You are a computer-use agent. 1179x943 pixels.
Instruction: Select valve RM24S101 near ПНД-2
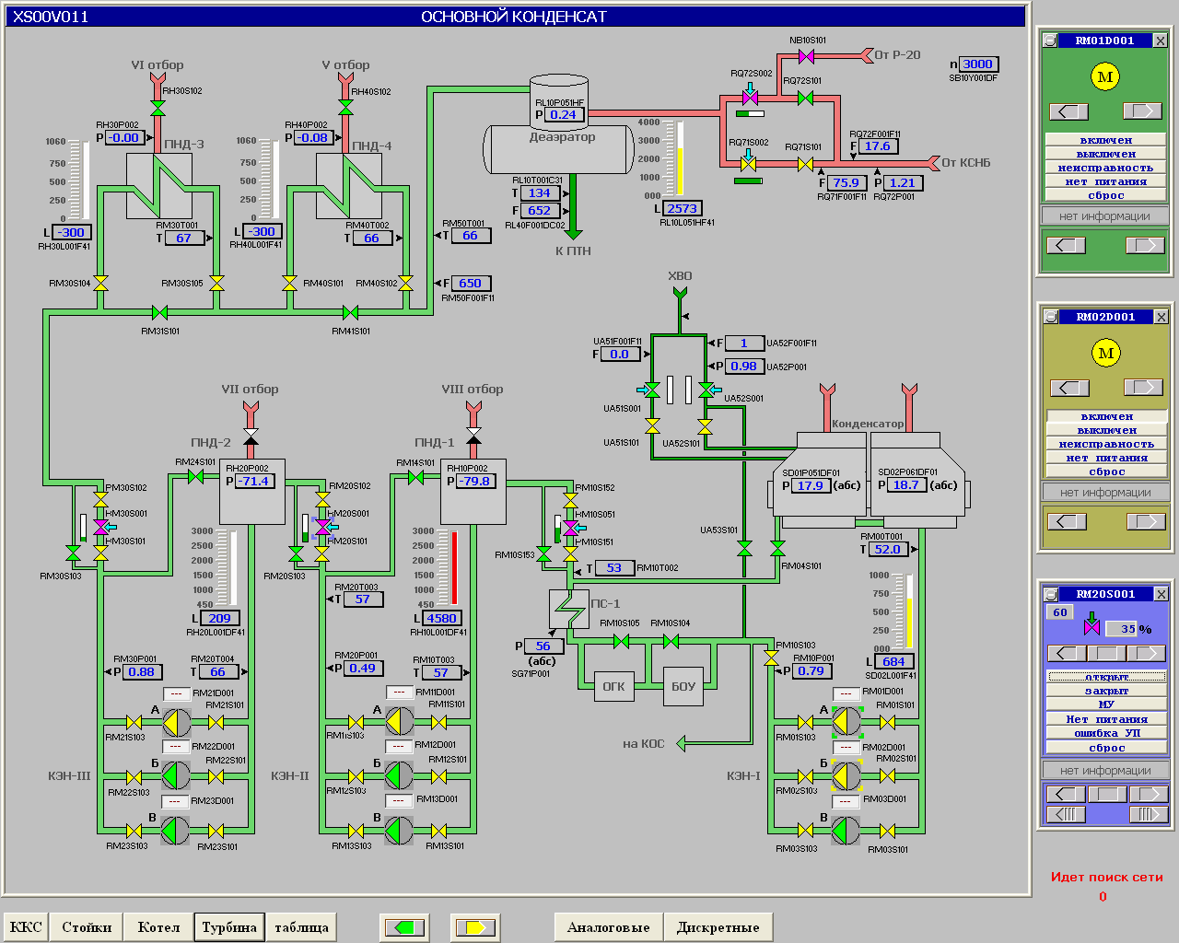click(195, 476)
